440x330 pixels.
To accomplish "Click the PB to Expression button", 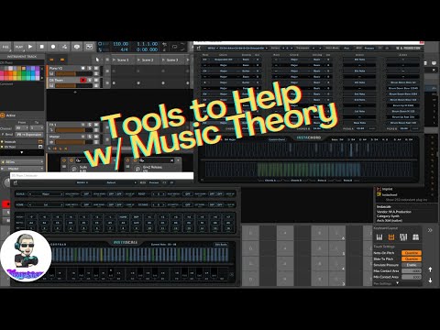I will click(29, 135).
